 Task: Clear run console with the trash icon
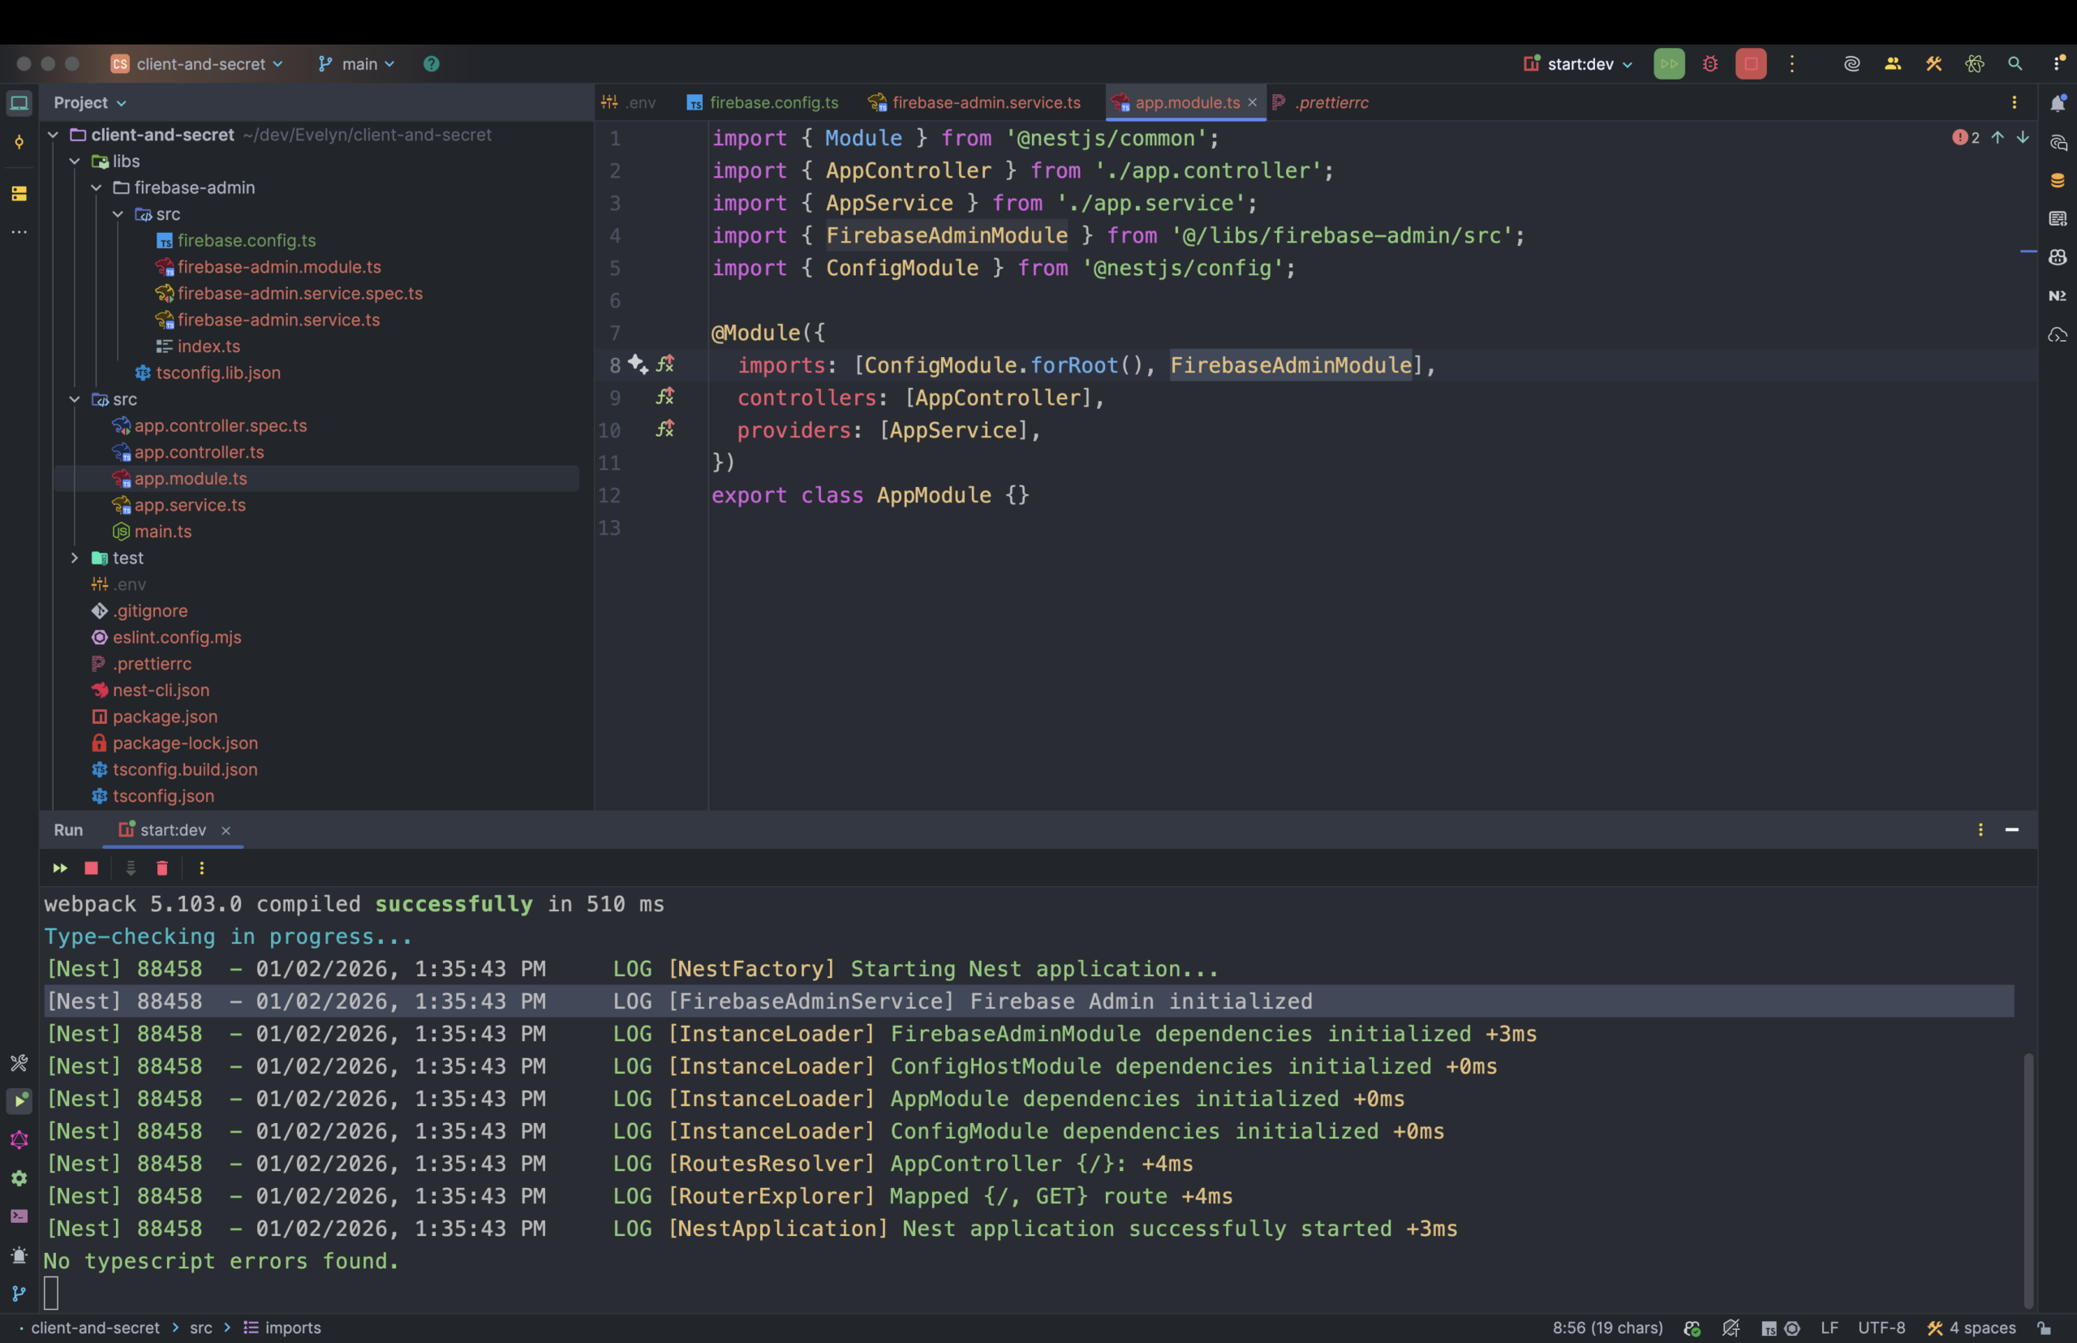(162, 867)
